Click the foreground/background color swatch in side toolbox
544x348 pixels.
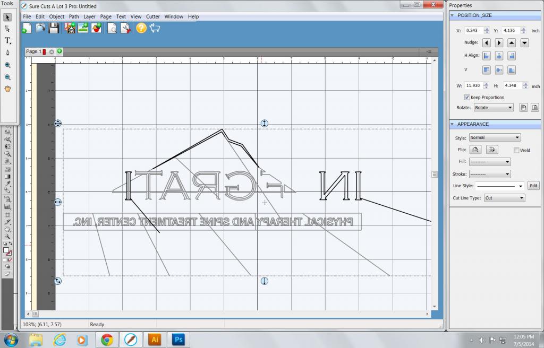pyautogui.click(x=7, y=251)
